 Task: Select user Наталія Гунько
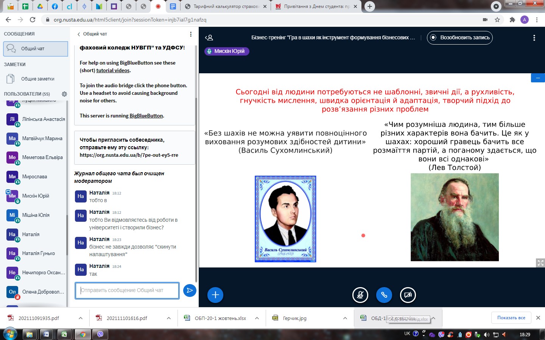click(x=36, y=253)
